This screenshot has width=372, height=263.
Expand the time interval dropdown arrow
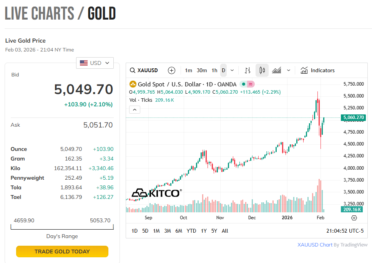coord(232,70)
